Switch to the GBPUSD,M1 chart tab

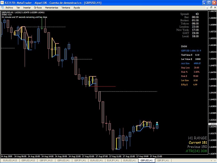tap(64, 161)
